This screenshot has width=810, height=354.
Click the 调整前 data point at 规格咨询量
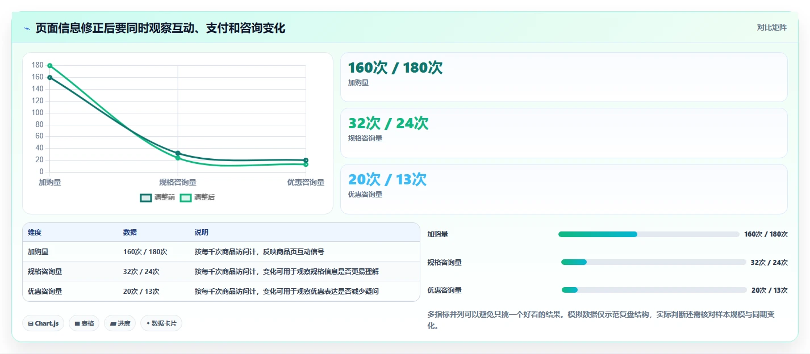click(178, 153)
